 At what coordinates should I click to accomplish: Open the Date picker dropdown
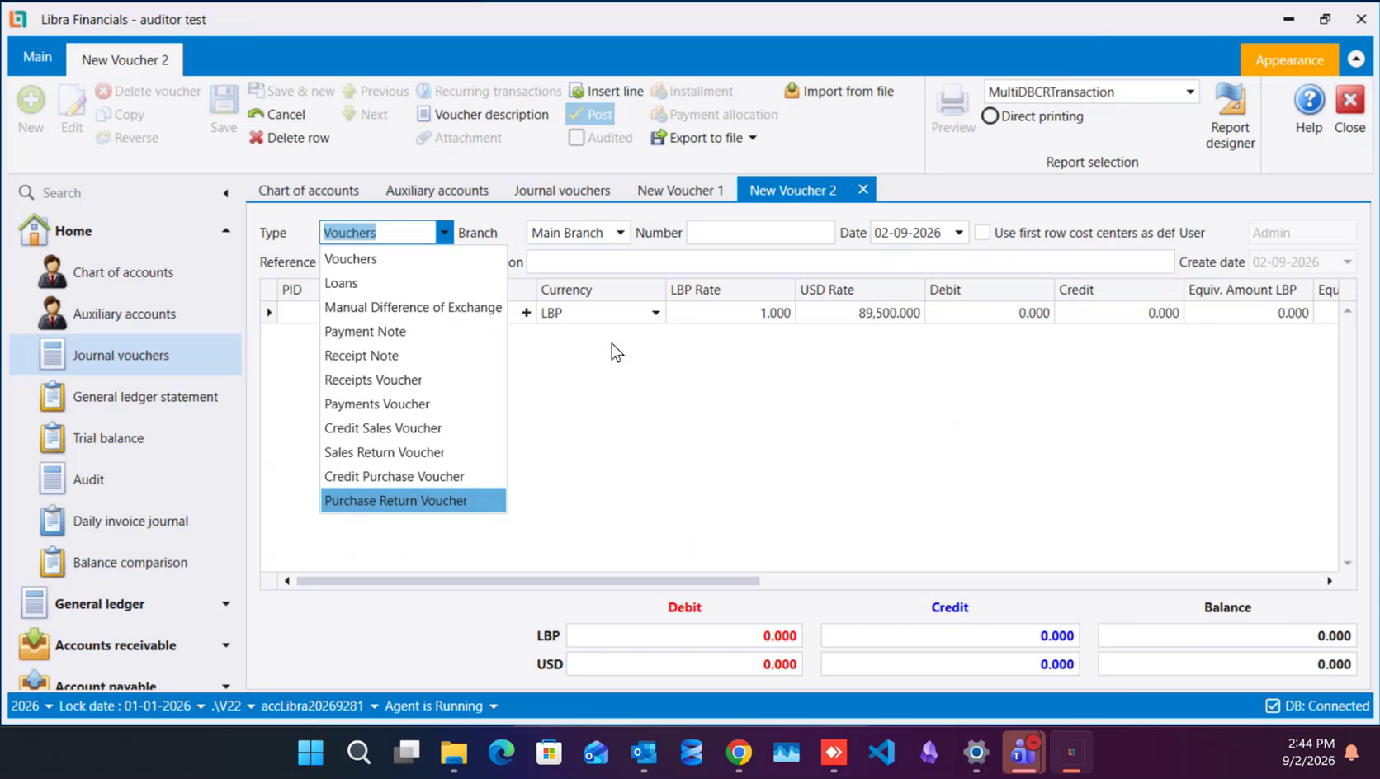[958, 233]
